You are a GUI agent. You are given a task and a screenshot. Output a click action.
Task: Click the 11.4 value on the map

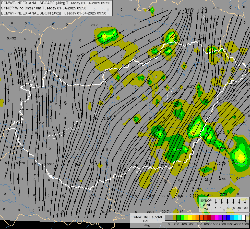coord(194,164)
